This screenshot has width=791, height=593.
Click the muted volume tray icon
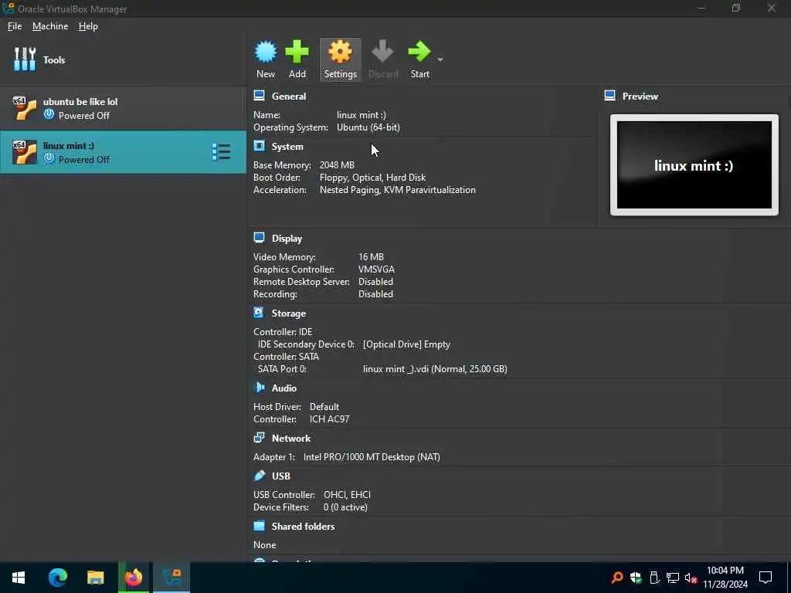[x=691, y=578]
